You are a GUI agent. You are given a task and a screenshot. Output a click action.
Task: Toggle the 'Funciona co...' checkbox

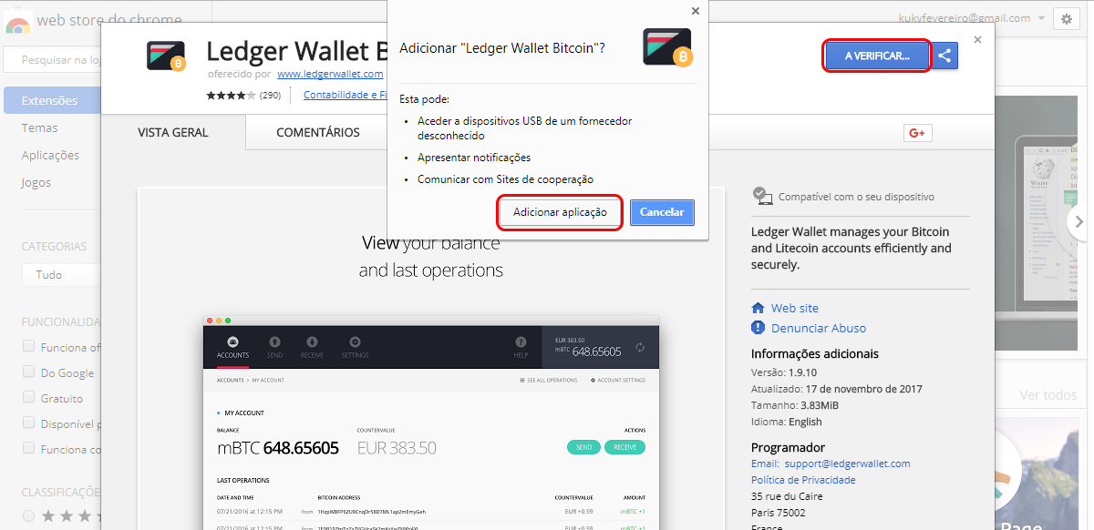click(28, 448)
